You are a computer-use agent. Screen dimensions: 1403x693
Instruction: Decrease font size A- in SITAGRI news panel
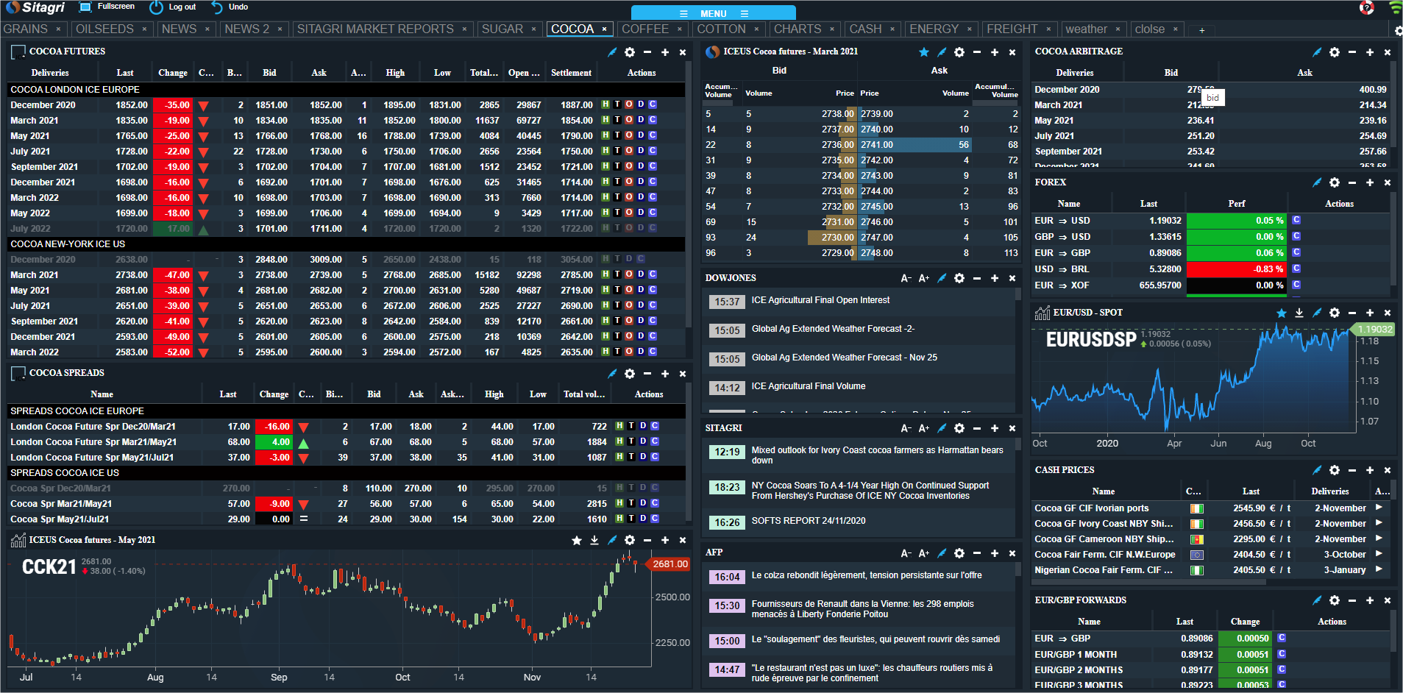click(906, 428)
